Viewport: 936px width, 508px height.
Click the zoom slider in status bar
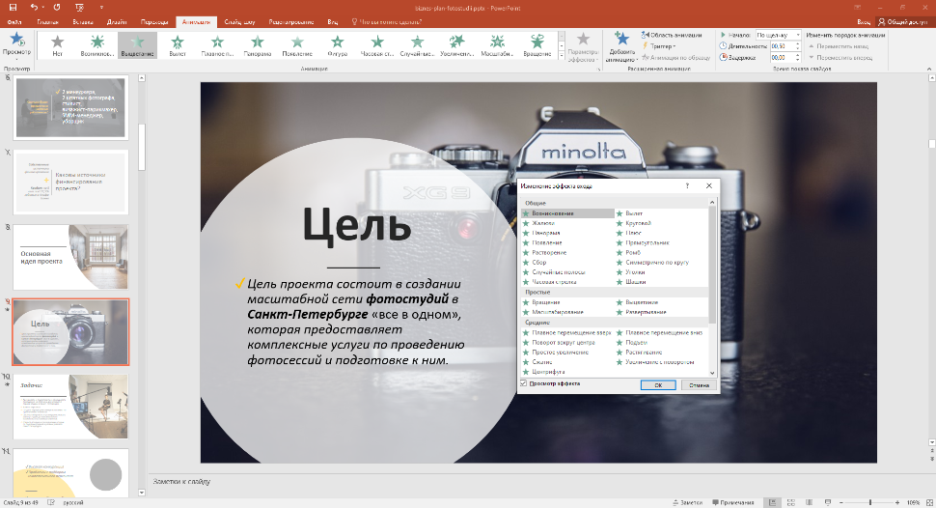(x=869, y=502)
